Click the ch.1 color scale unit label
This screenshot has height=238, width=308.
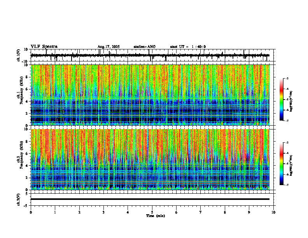[292, 101]
